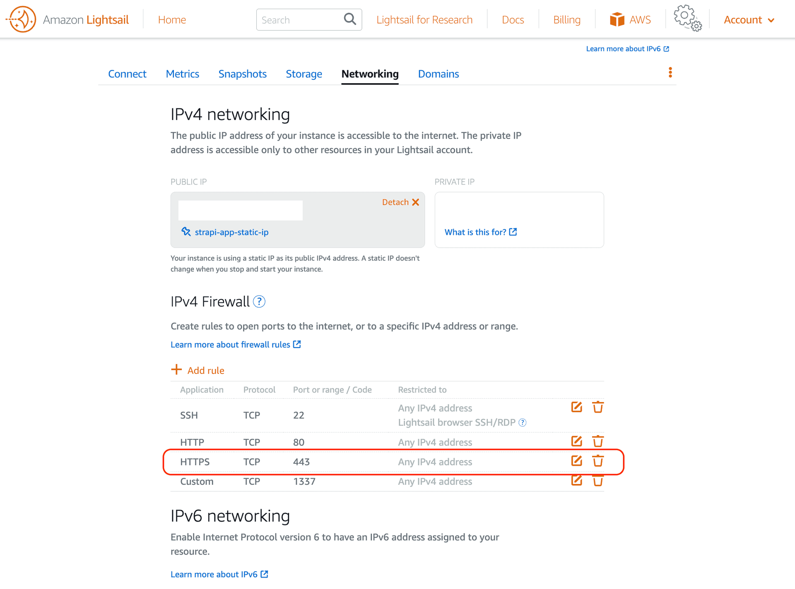Click top Learn more about IPv6 link
The image size is (795, 589).
(627, 49)
